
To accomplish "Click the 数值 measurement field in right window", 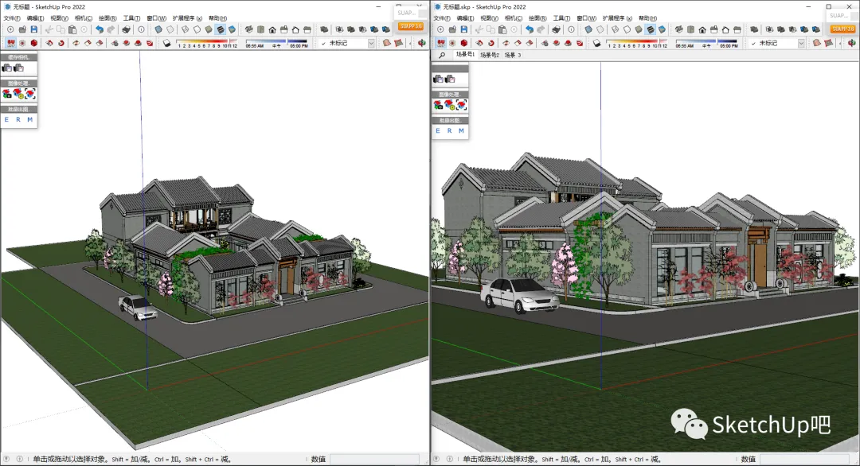I will pos(804,459).
